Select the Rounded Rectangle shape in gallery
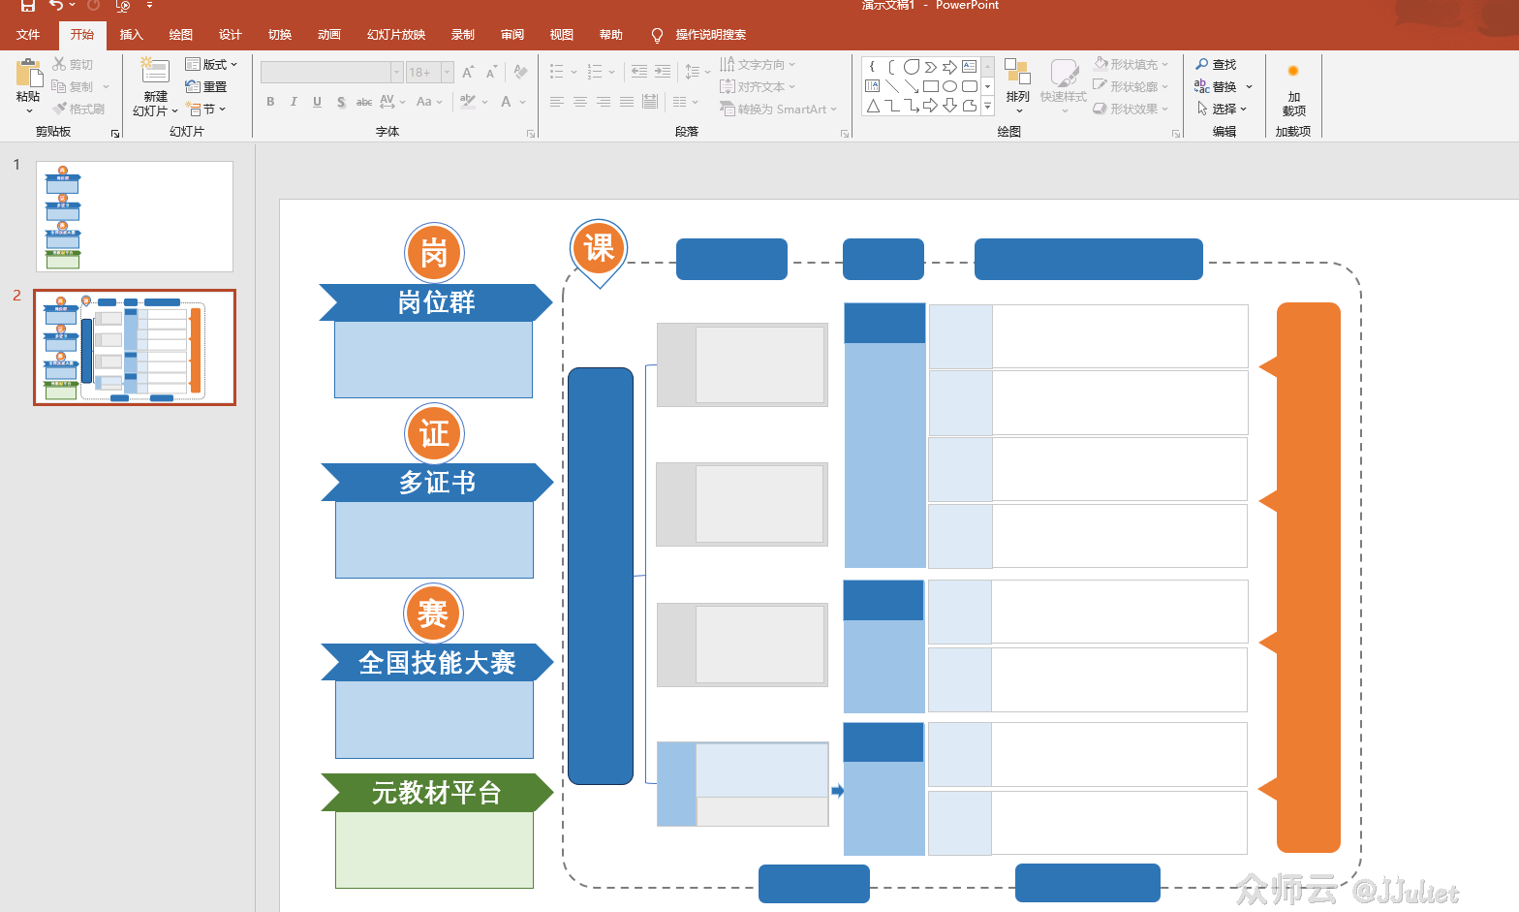 click(x=970, y=86)
